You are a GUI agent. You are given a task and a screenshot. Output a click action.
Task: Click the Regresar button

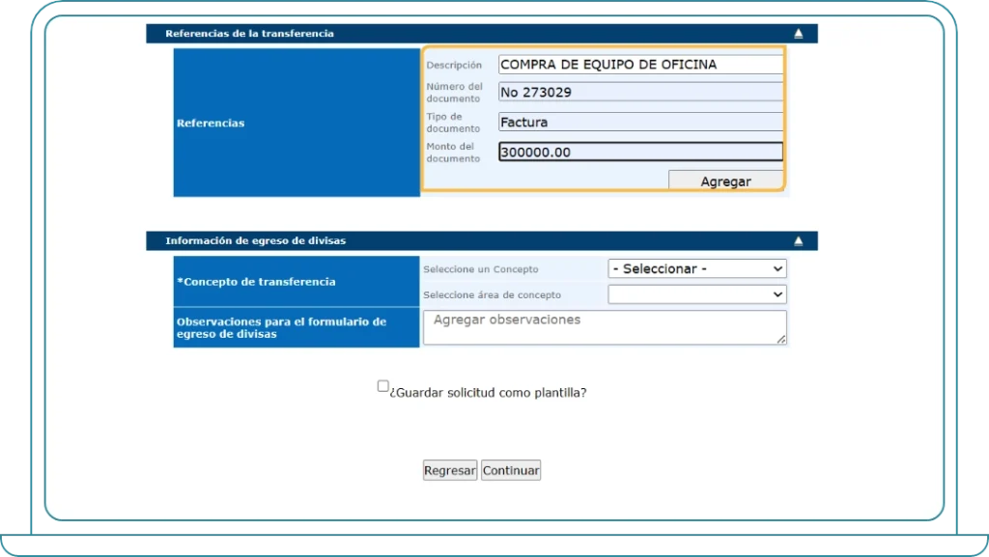pos(449,470)
